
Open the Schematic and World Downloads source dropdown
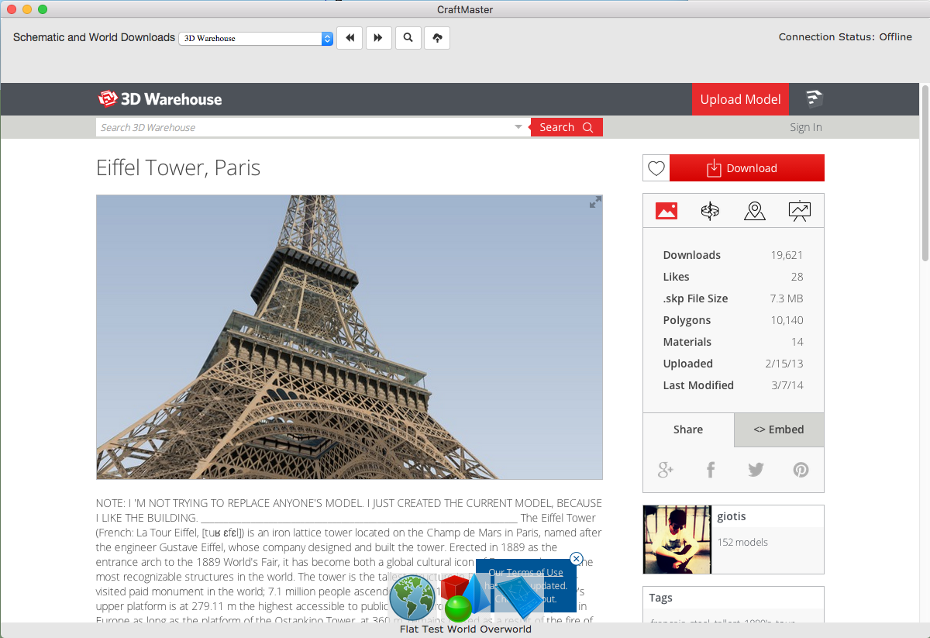[256, 38]
